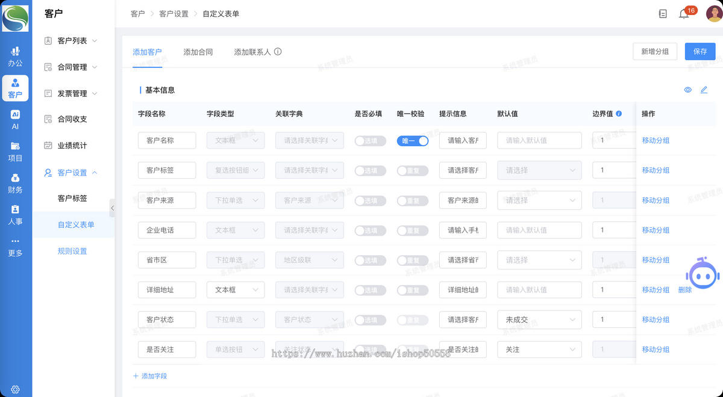Screen dimensions: 723x397
Task: Open the document icon in the header
Action: pyautogui.click(x=663, y=14)
